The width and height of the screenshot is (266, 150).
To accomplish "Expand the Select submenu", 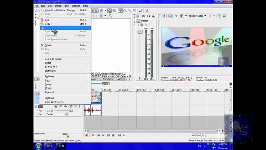I will pyautogui.click(x=65, y=63).
